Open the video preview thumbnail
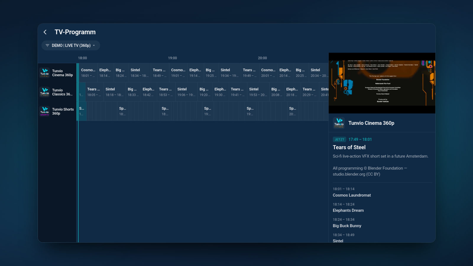The height and width of the screenshot is (266, 473). 382,83
